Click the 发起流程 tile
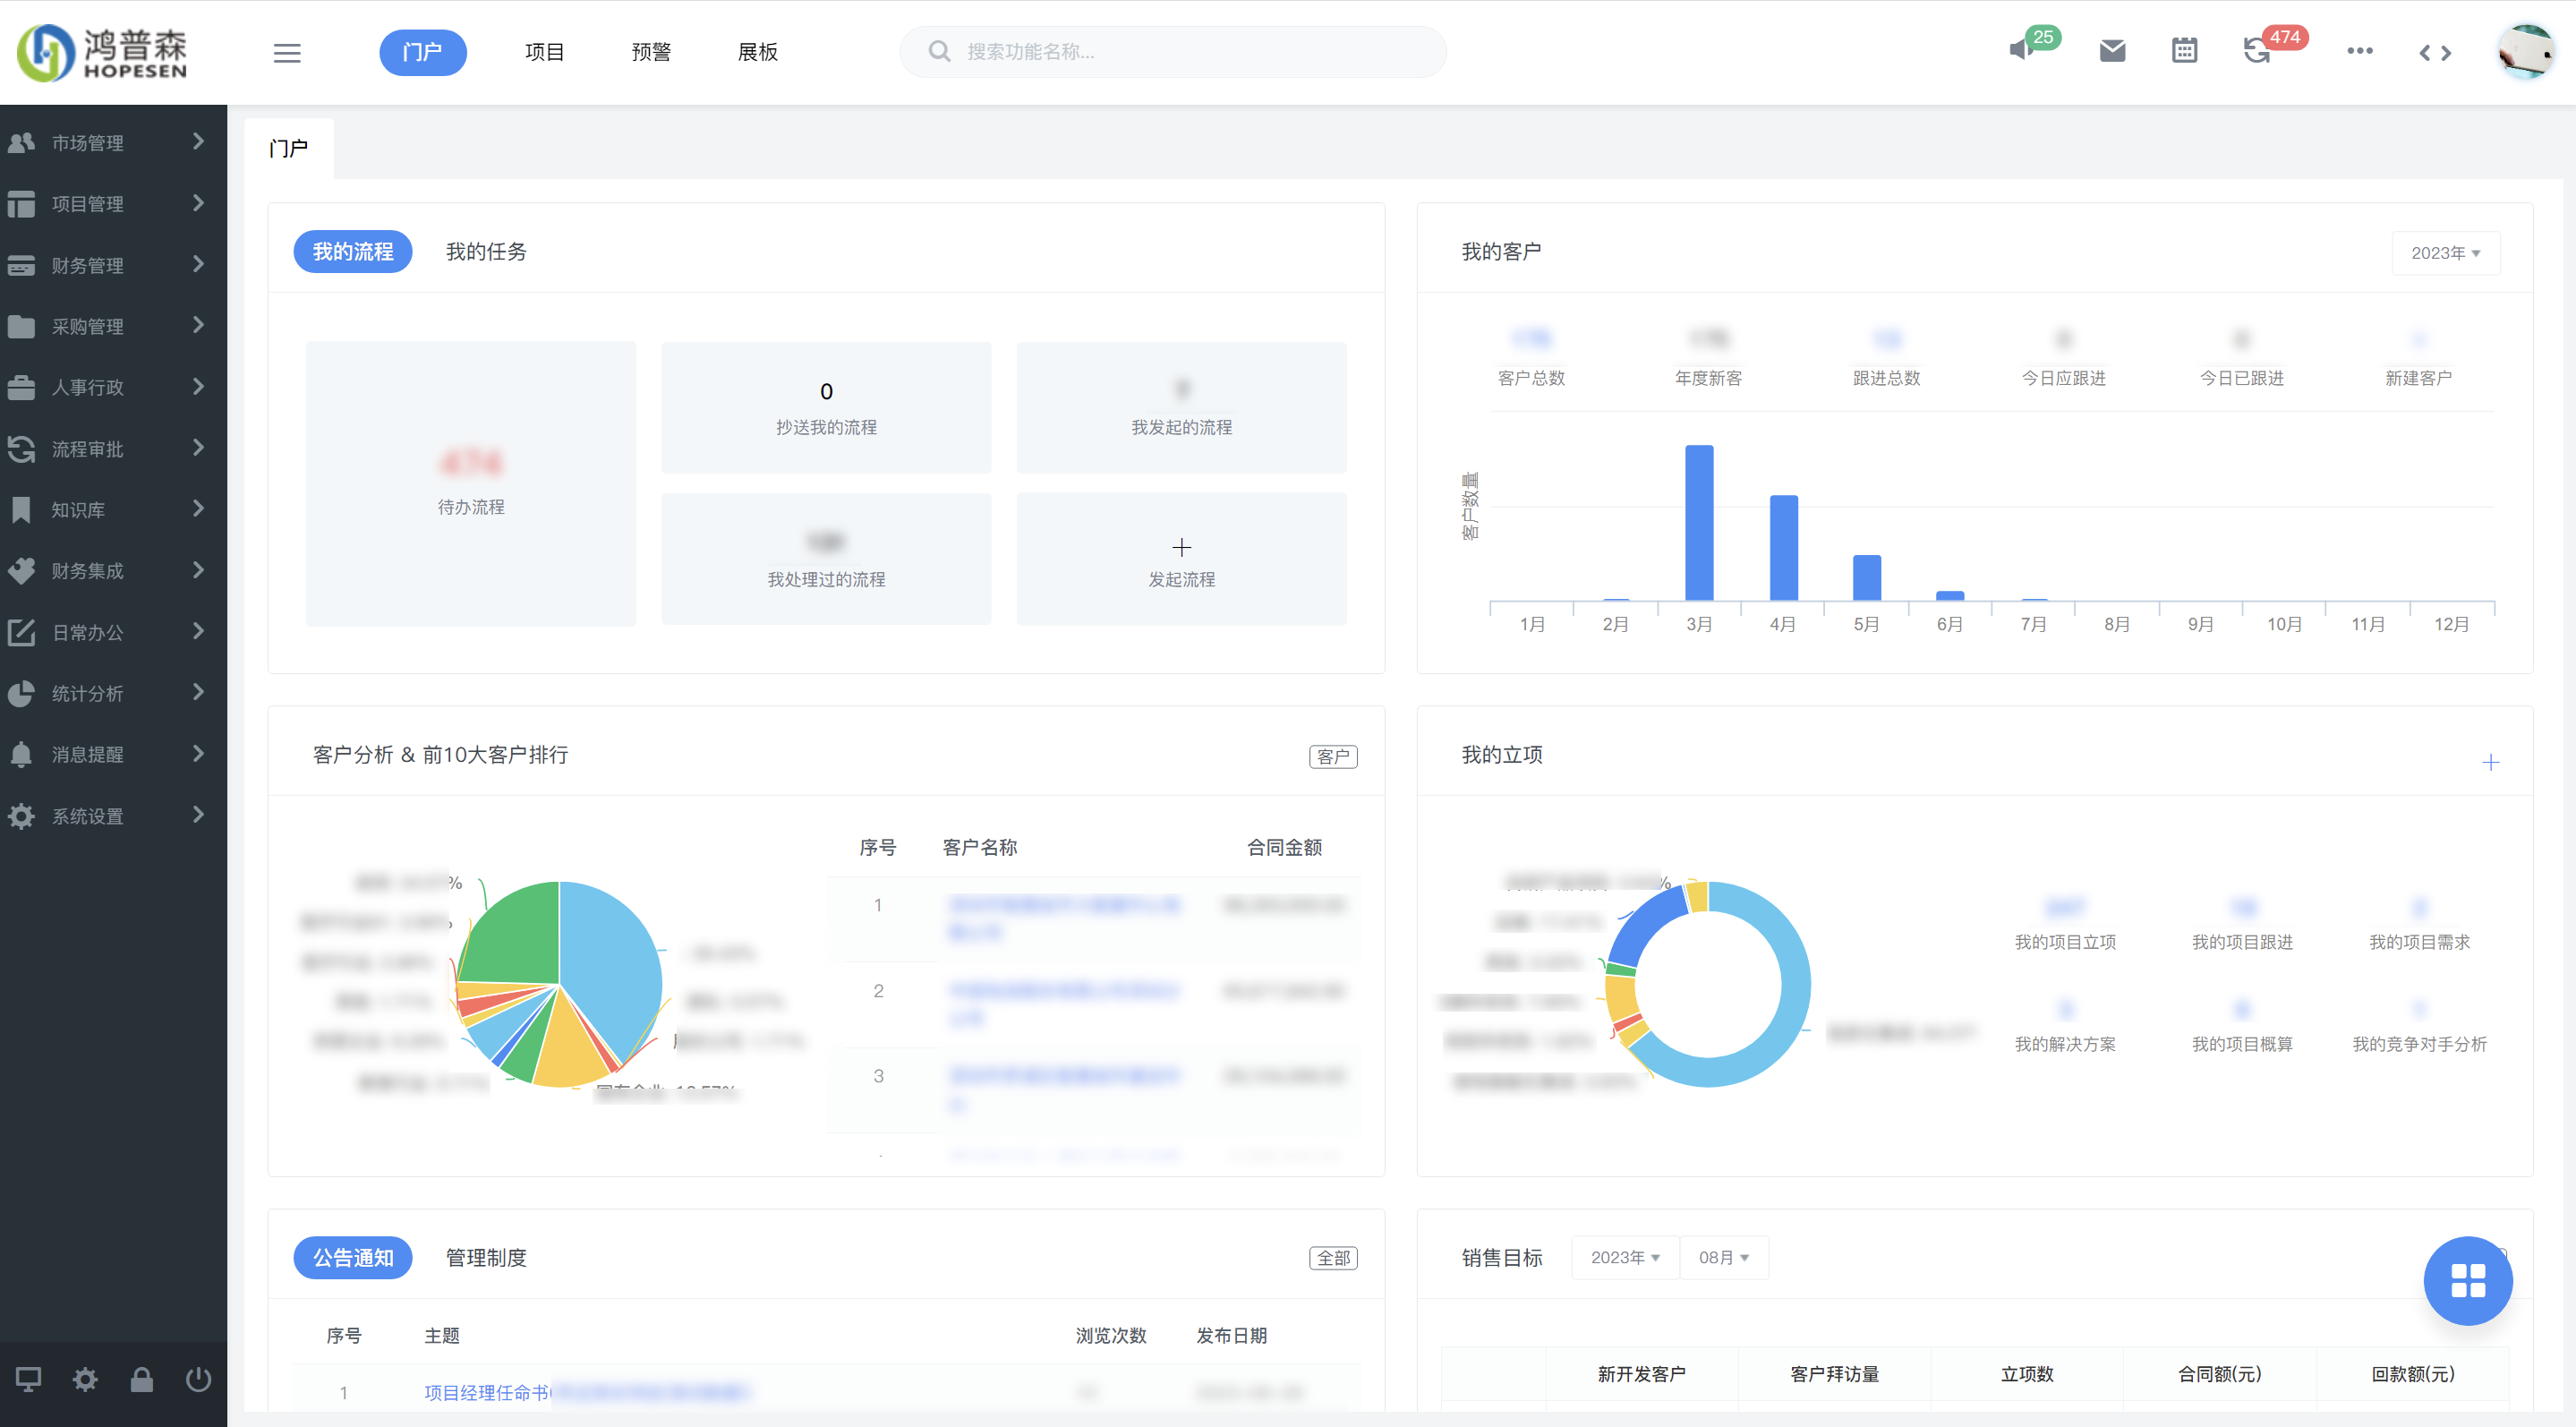 point(1181,560)
